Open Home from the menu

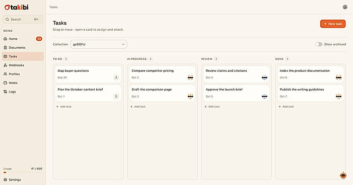(x=23, y=39)
